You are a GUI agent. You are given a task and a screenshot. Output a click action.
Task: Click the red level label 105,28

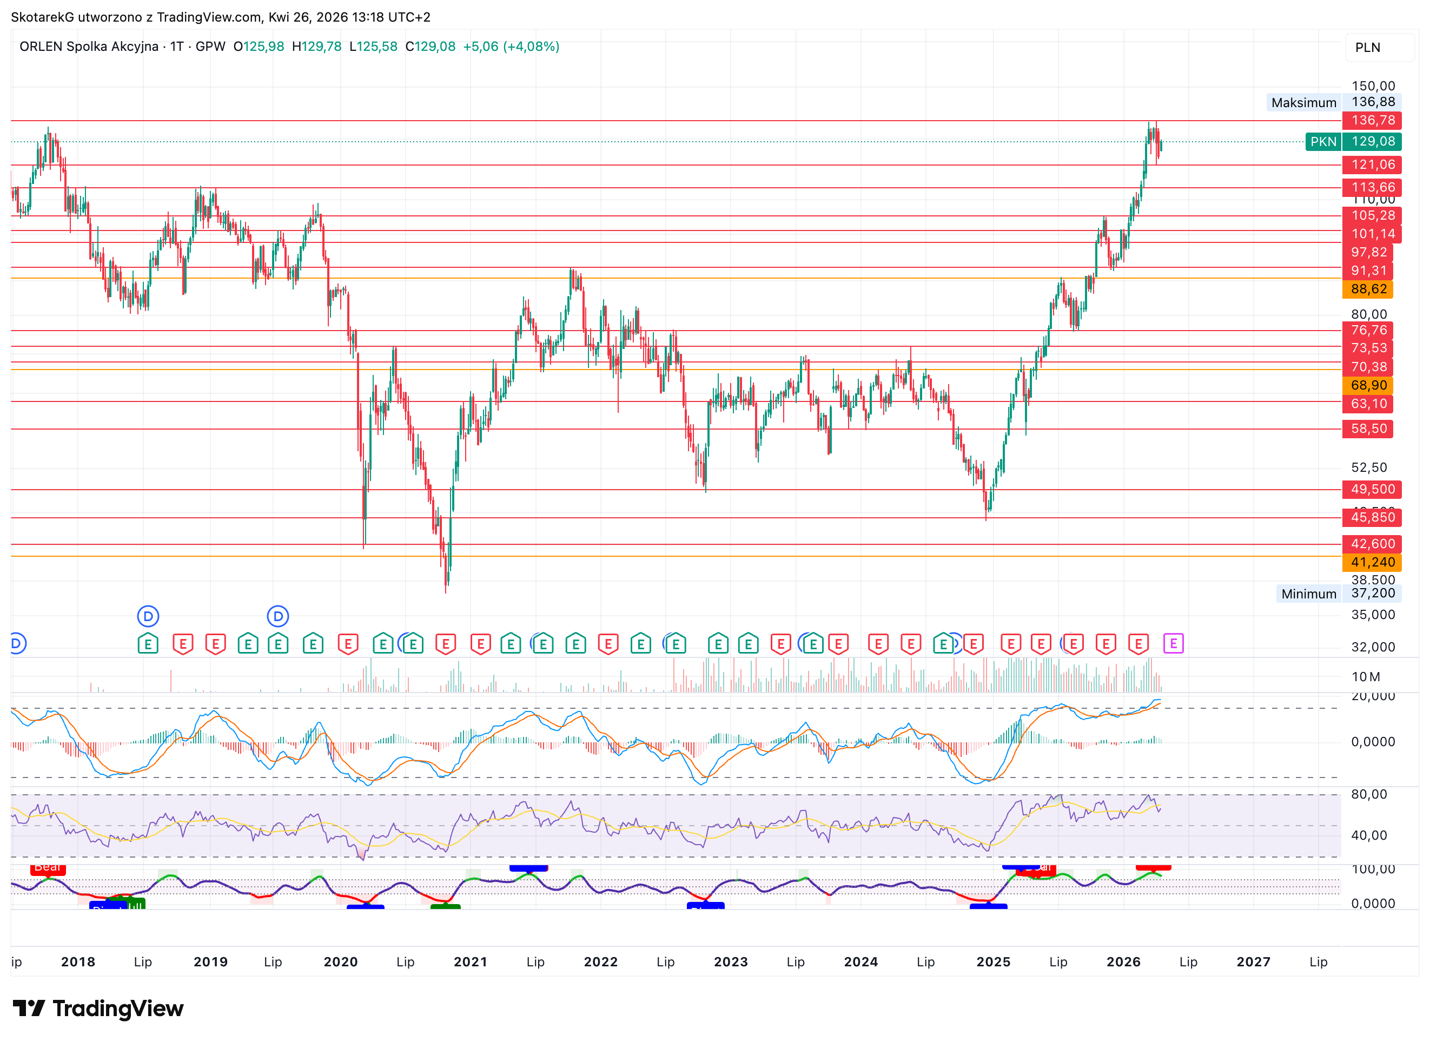pos(1372,215)
